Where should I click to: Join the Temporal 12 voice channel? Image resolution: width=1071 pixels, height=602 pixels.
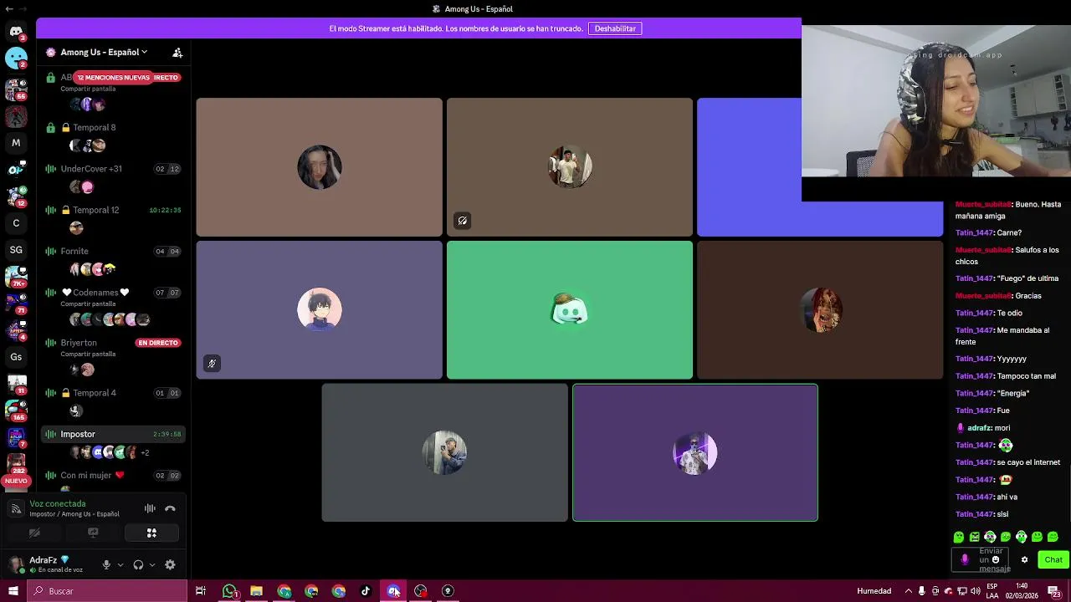pyautogui.click(x=113, y=210)
